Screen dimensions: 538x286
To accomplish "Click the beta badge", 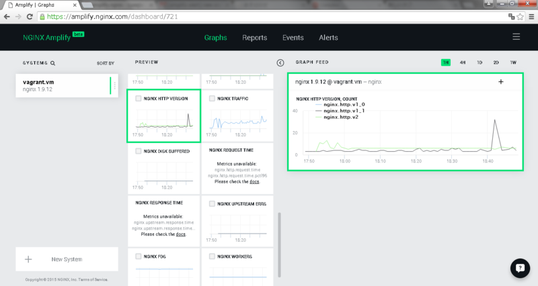I will click(x=78, y=34).
